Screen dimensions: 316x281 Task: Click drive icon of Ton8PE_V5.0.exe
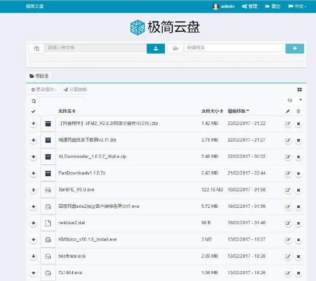coord(48,190)
